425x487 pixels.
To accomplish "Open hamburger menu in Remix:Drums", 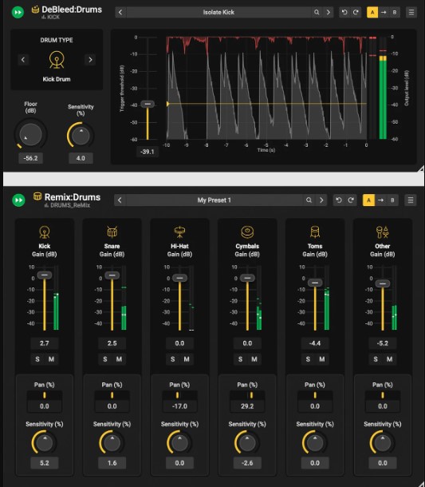I will 411,200.
